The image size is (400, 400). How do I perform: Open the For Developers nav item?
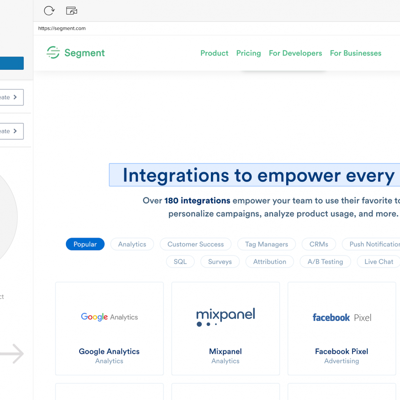[295, 53]
